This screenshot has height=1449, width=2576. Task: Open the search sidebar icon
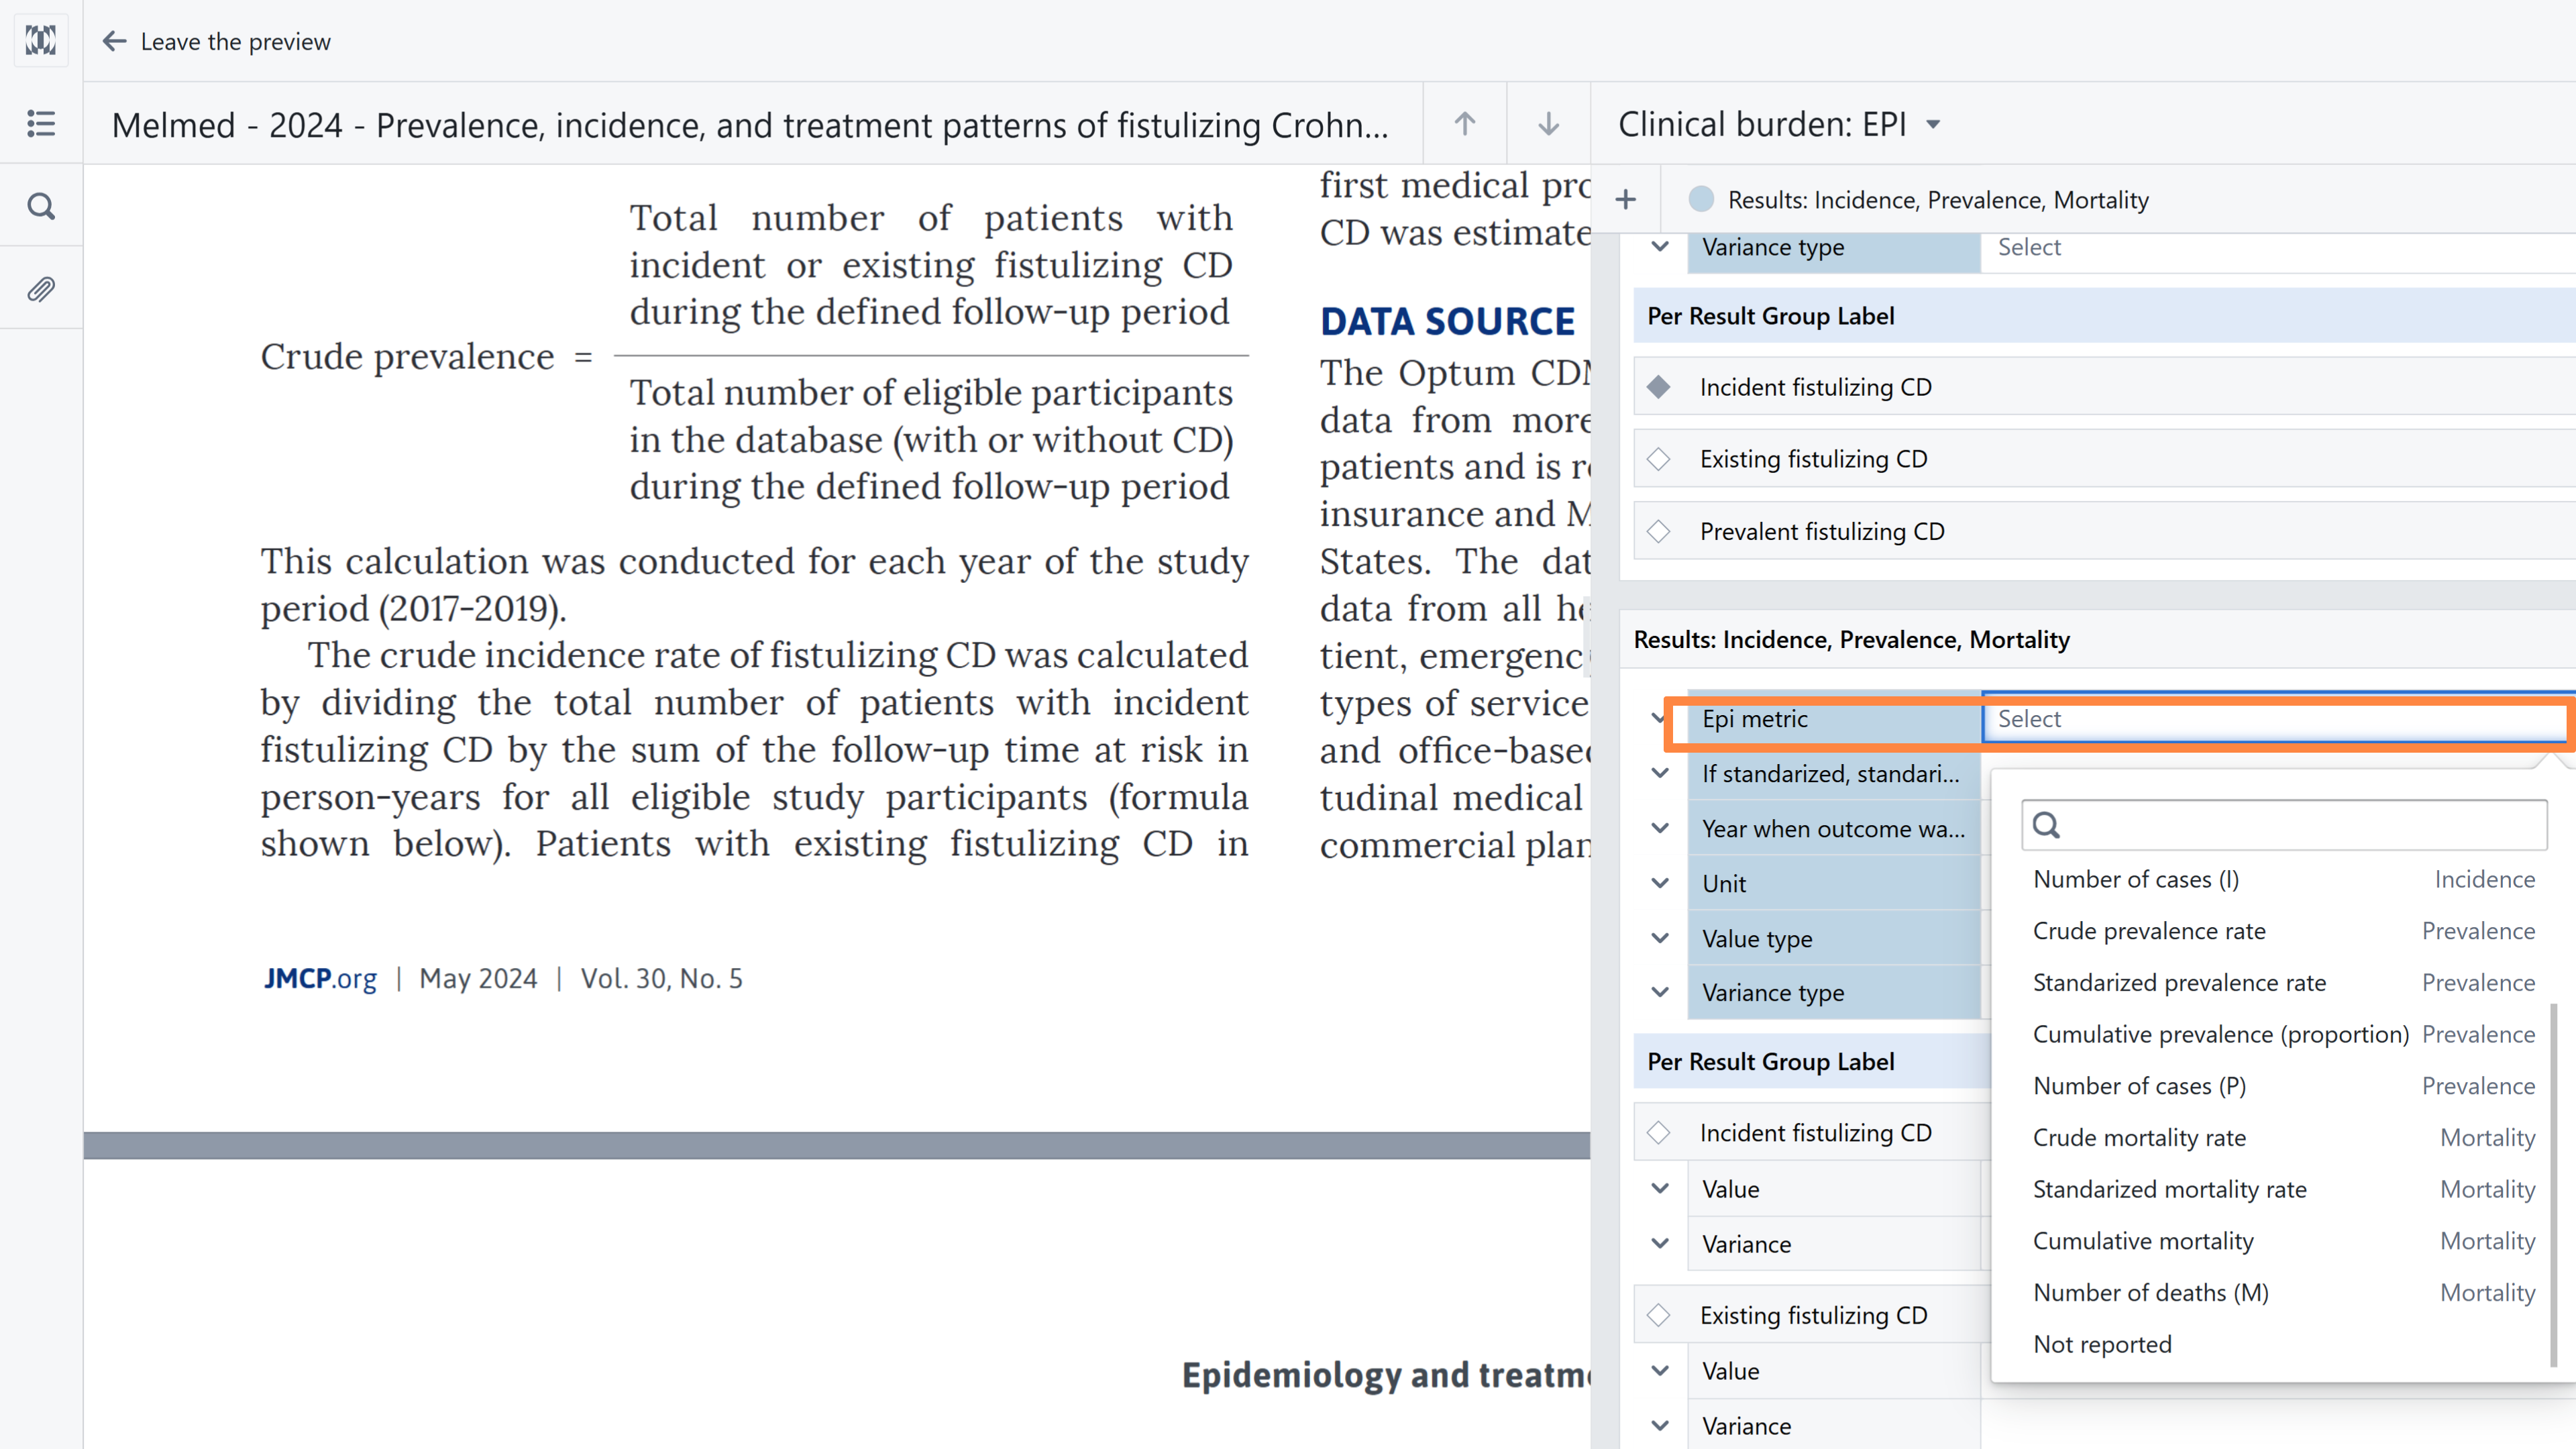(x=41, y=206)
